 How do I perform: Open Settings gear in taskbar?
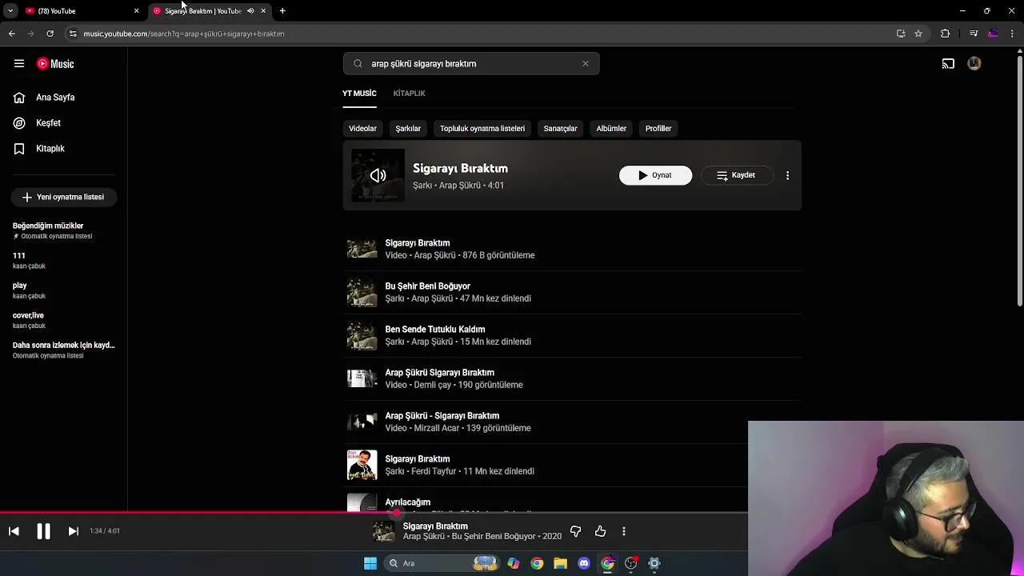click(654, 563)
